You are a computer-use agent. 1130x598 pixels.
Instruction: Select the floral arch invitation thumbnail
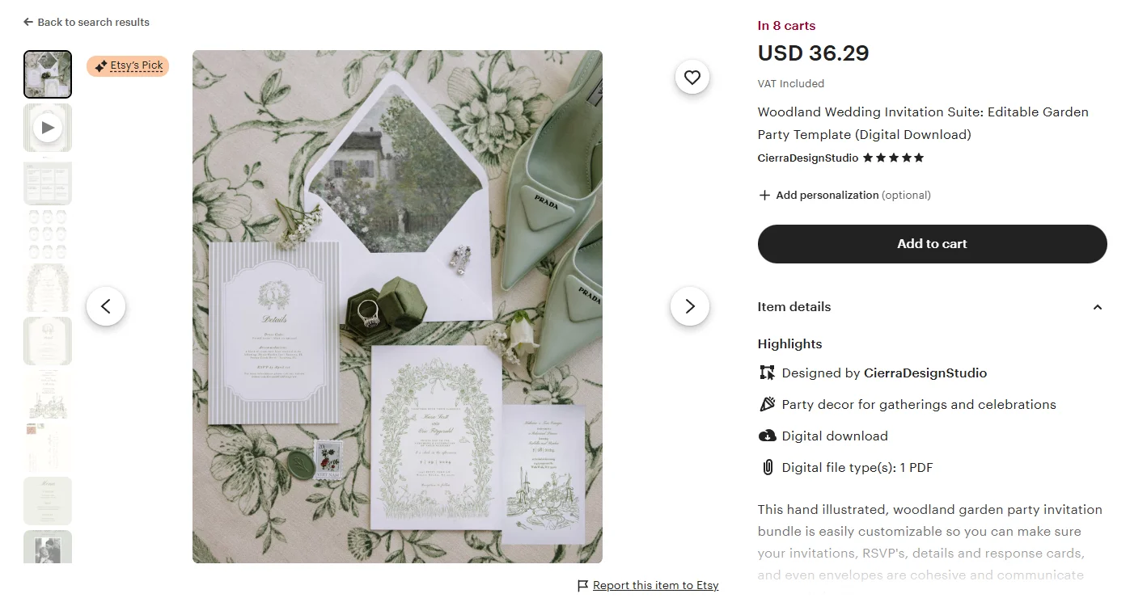pyautogui.click(x=48, y=288)
